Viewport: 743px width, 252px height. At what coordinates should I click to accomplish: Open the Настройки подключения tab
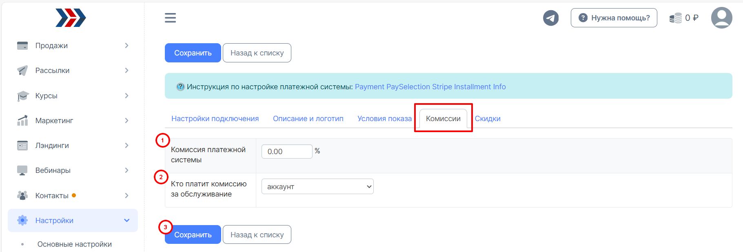click(x=215, y=119)
